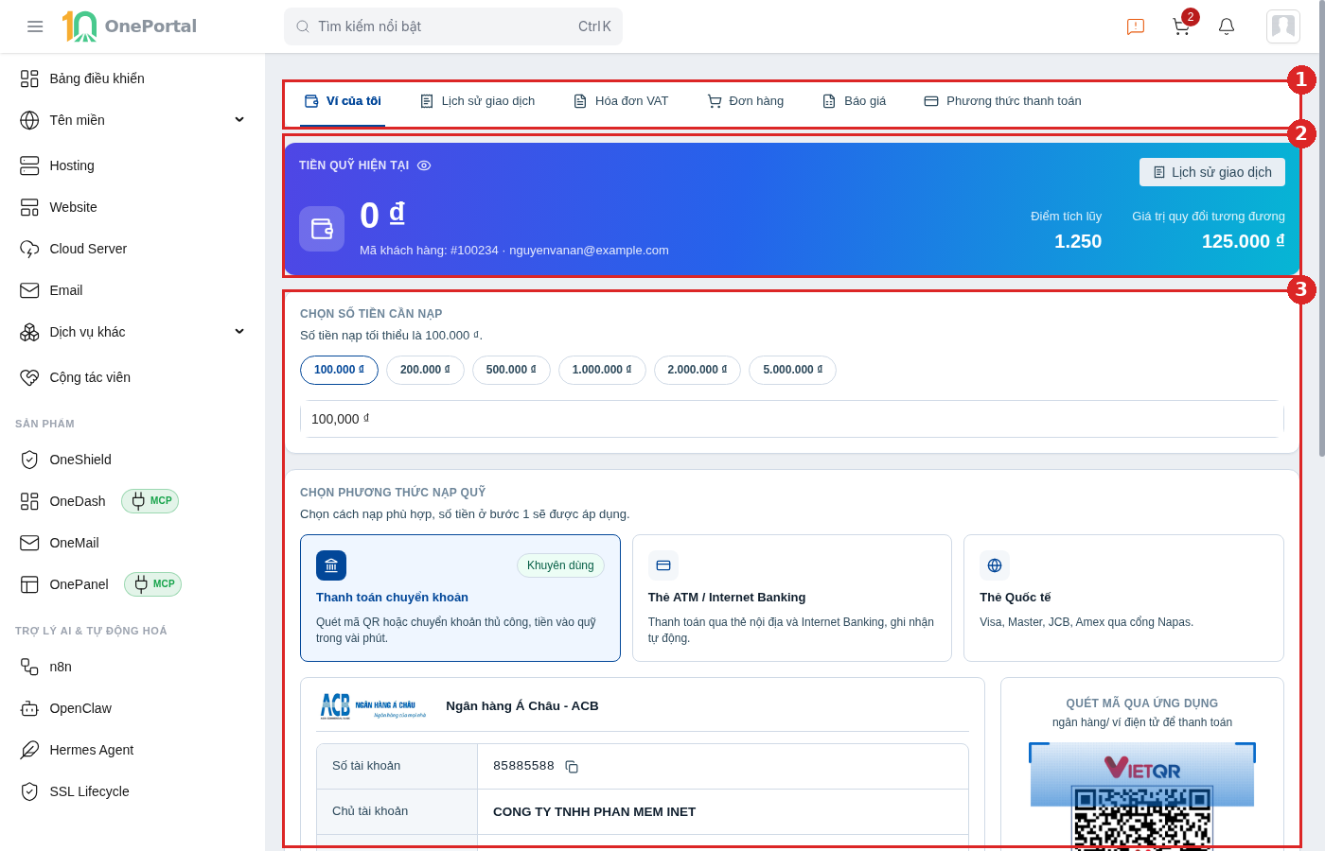Click the Tìm kiếm nổi bật search field

coord(453,26)
